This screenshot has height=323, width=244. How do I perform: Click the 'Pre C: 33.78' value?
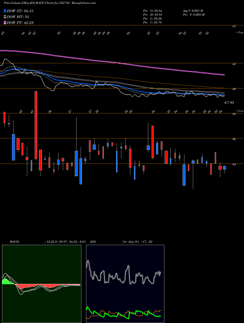(152, 23)
